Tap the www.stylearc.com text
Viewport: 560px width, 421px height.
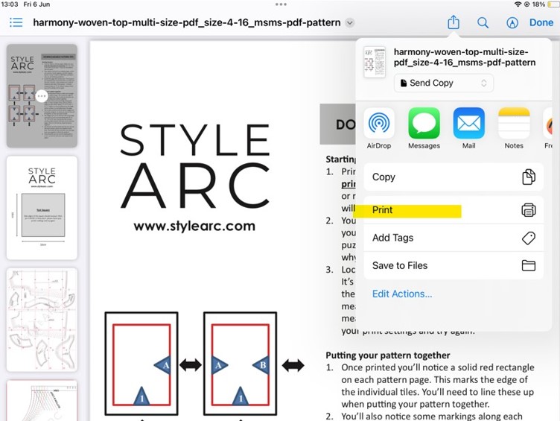click(194, 226)
